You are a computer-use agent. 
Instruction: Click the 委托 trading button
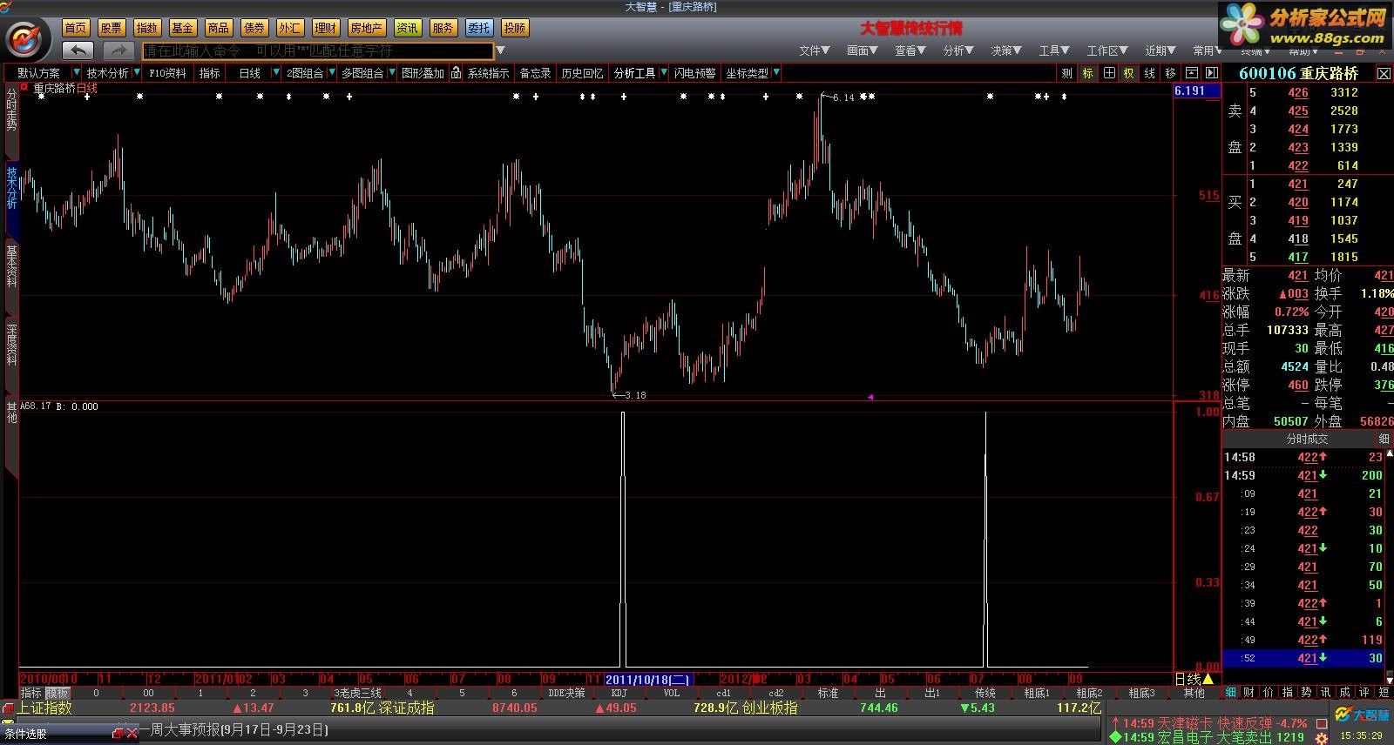(x=478, y=28)
